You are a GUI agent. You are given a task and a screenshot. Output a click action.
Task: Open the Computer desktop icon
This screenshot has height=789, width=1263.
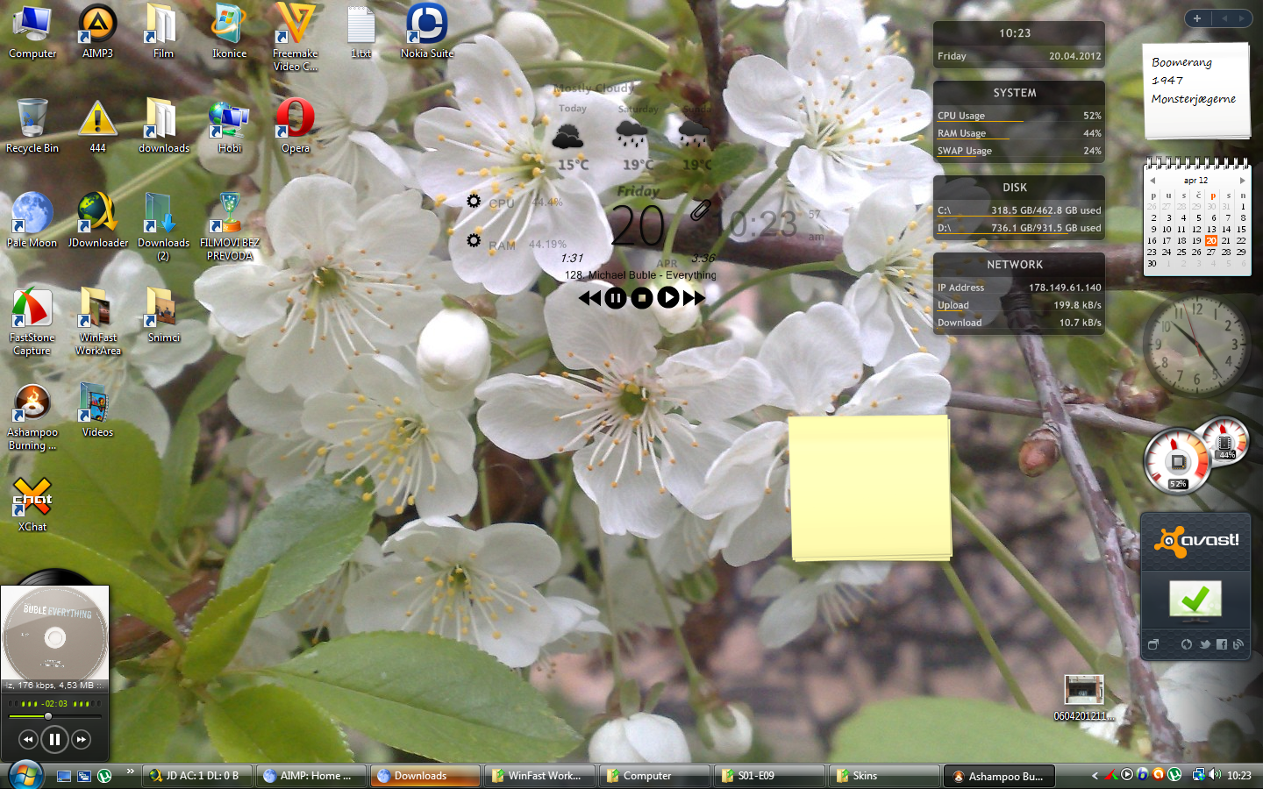pos(32,31)
